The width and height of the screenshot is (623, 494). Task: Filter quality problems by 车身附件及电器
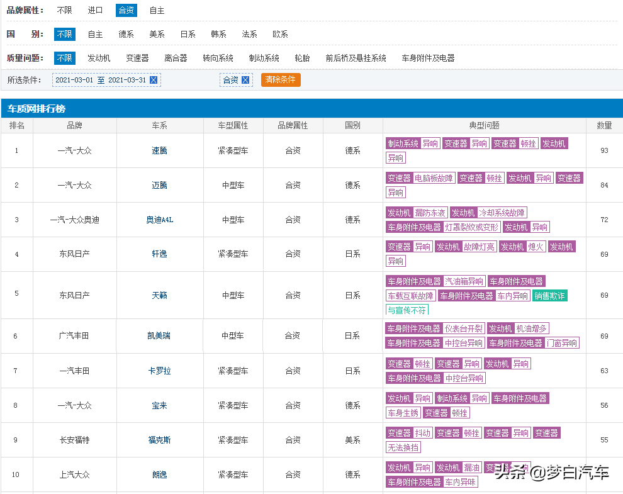click(429, 58)
